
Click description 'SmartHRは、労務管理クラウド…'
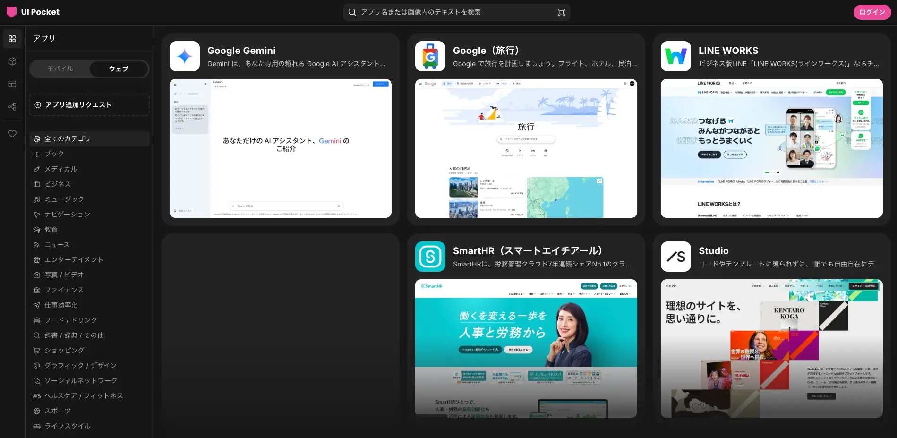click(542, 264)
